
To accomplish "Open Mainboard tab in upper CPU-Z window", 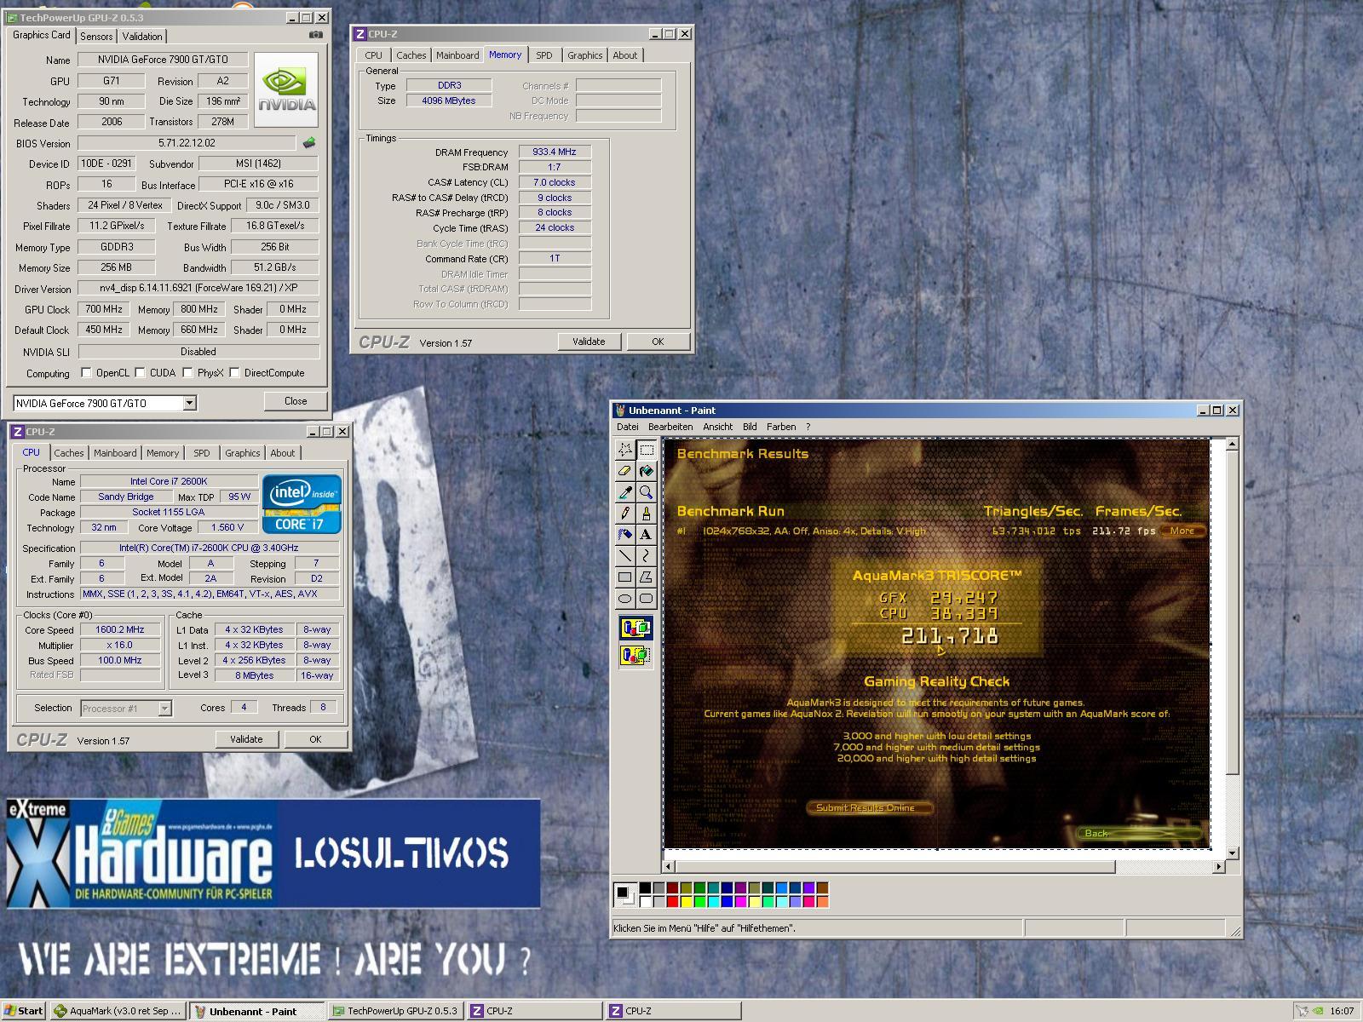I will 457,55.
